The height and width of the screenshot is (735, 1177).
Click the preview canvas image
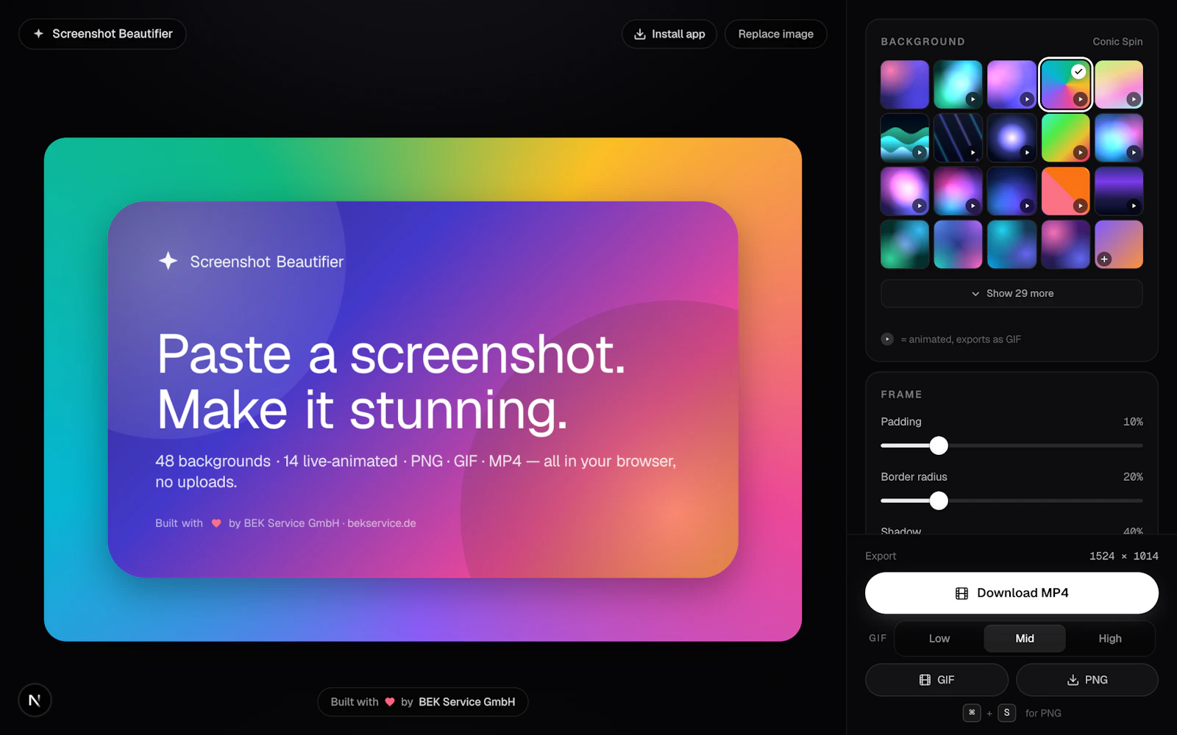pyautogui.click(x=423, y=390)
